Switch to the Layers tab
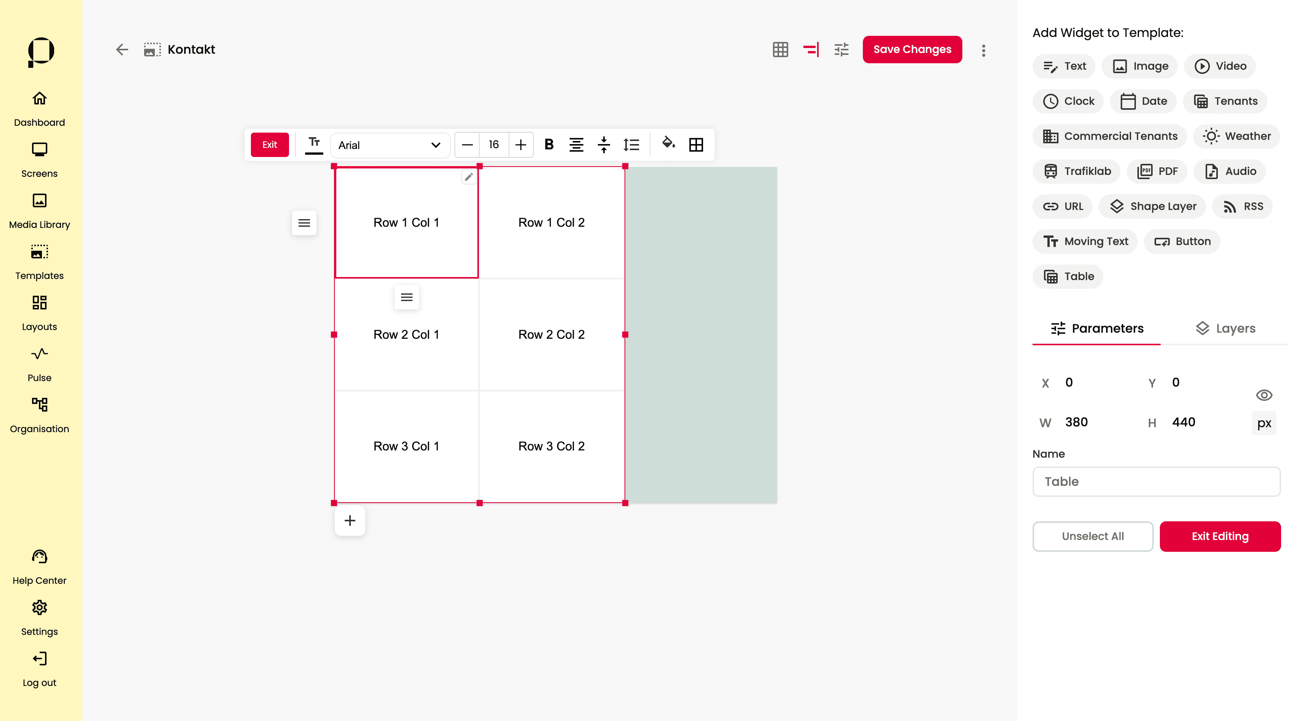Viewport: 1304px width, 721px height. pos(1225,328)
